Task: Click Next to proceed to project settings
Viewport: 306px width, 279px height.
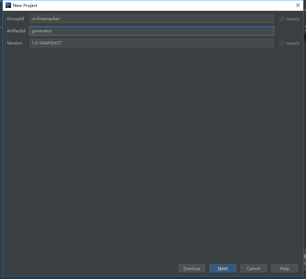Action: [x=223, y=268]
